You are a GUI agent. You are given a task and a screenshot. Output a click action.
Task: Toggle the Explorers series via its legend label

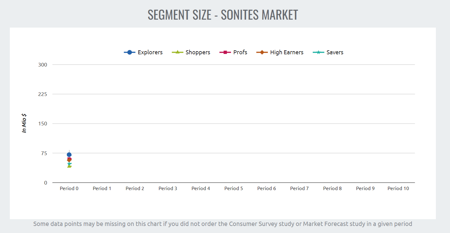150,52
